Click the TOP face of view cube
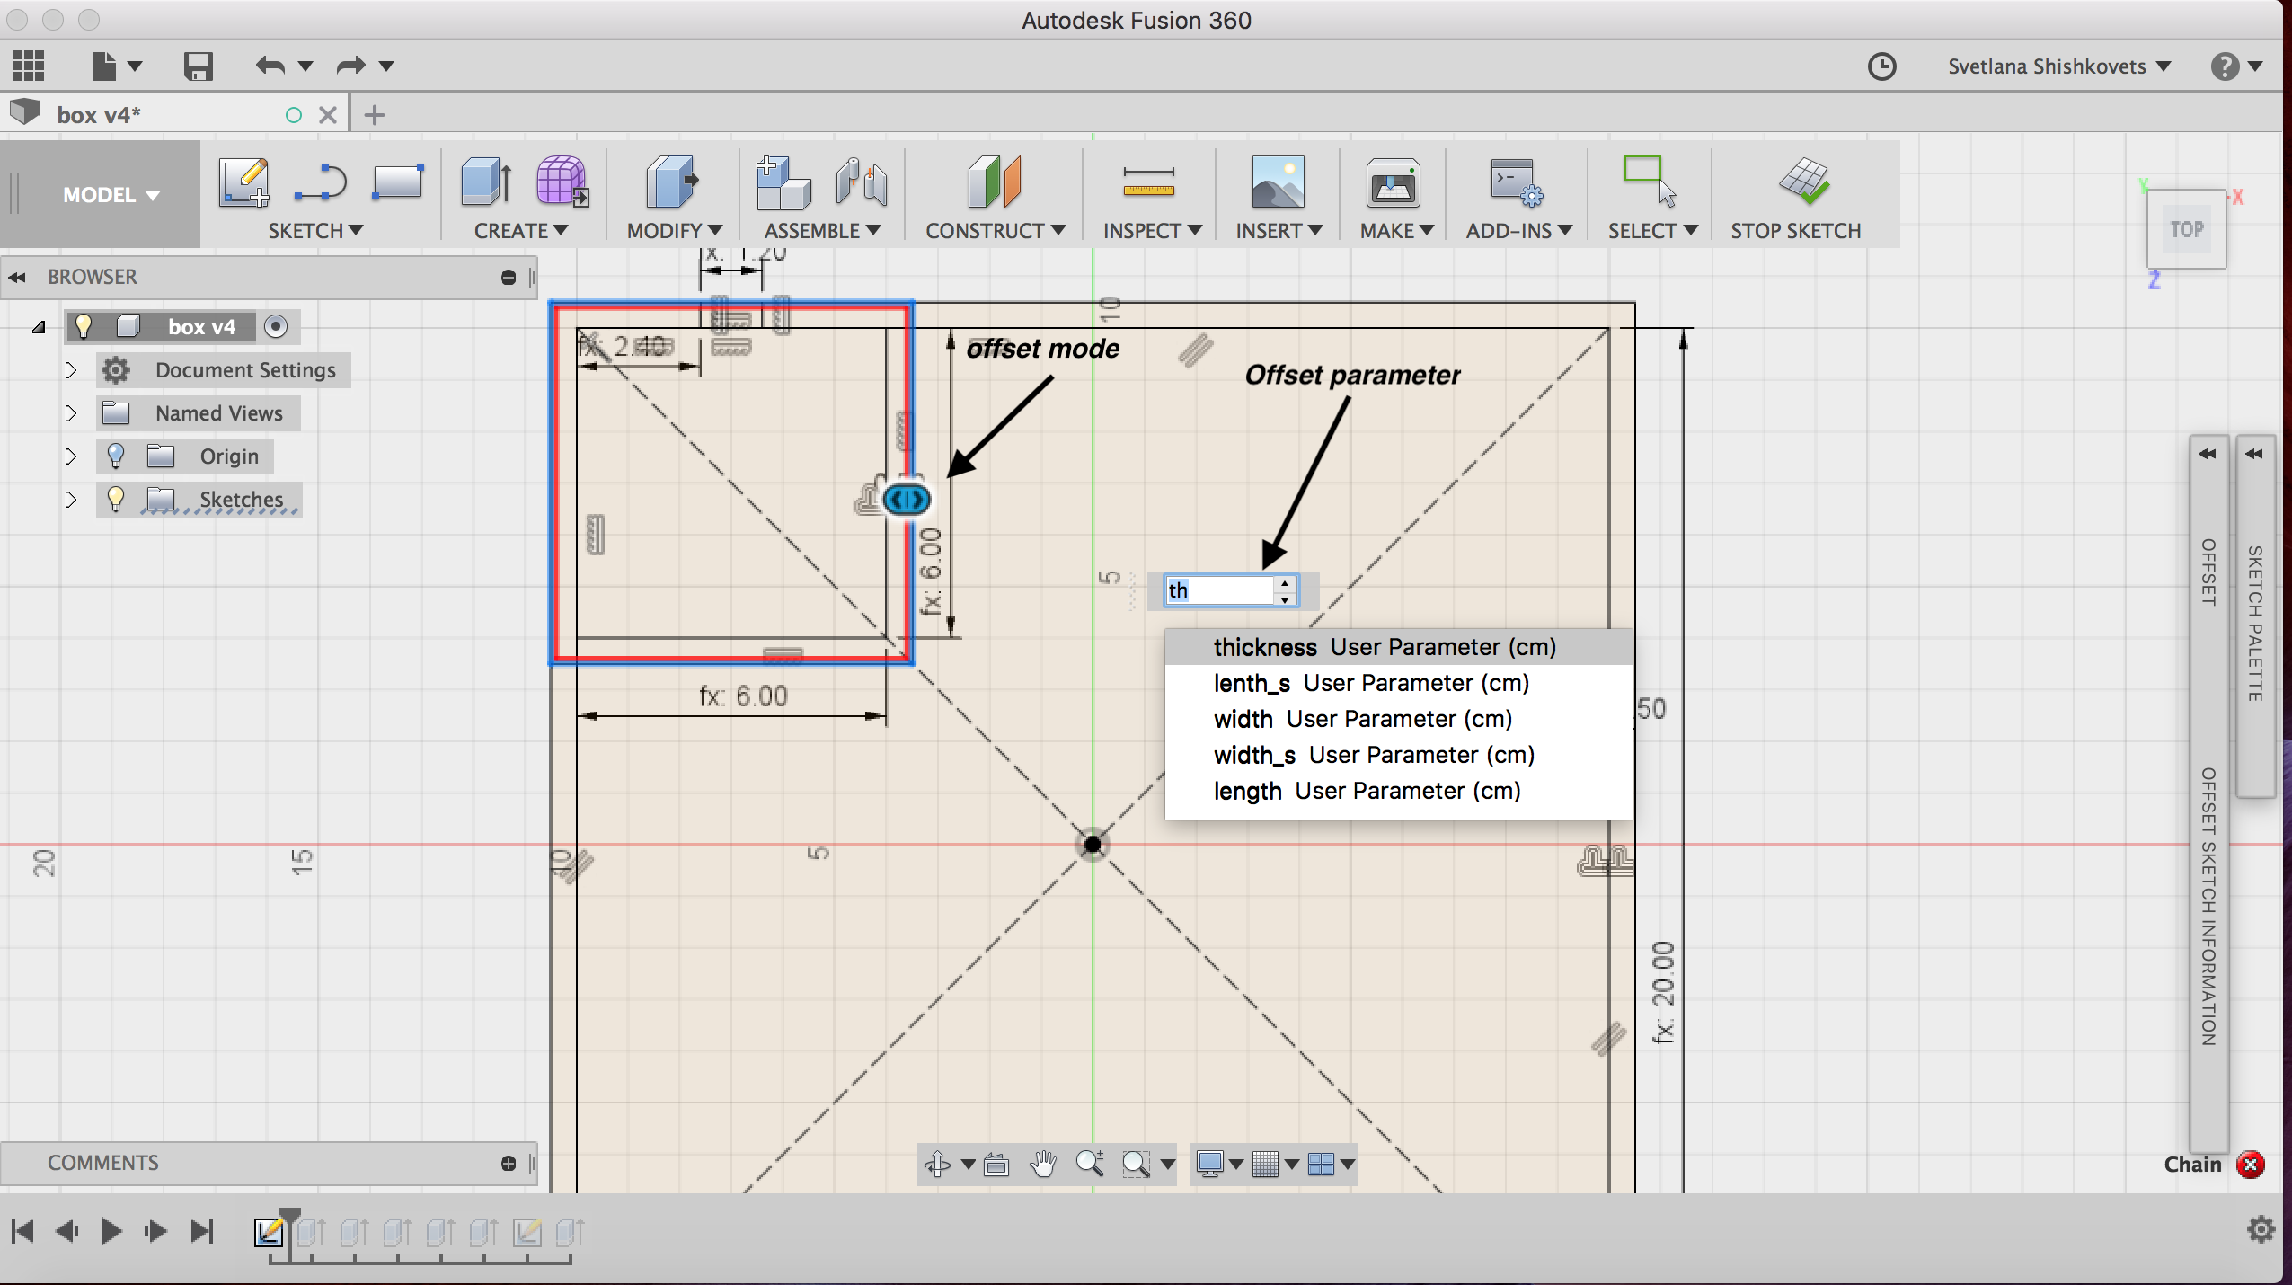The height and width of the screenshot is (1285, 2292). coord(2186,229)
